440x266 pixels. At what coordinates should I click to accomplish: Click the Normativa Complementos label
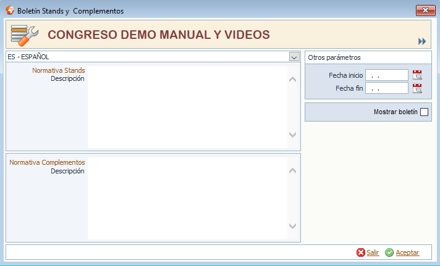[47, 162]
